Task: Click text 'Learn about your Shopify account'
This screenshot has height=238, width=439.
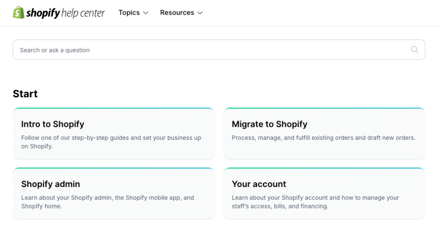Action: click(x=280, y=198)
